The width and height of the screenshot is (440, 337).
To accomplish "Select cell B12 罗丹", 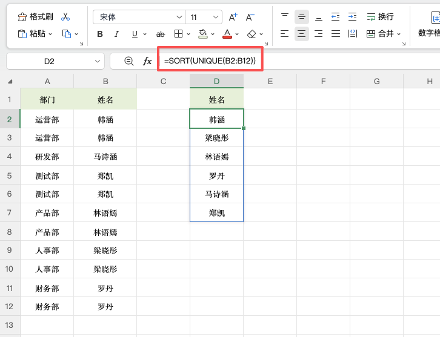I will tap(105, 307).
